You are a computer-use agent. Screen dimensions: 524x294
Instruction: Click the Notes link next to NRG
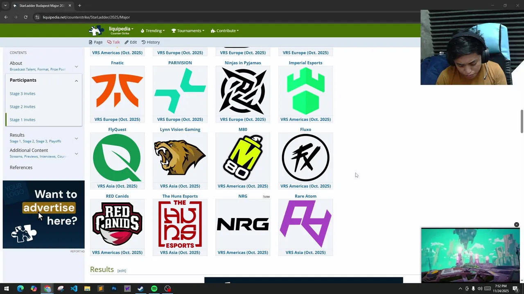coord(266,196)
